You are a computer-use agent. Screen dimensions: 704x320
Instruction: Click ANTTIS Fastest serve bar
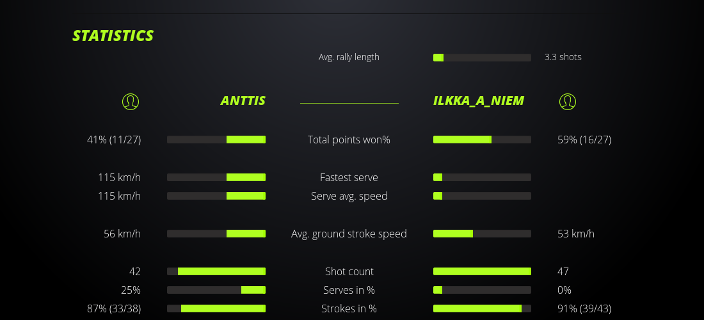pos(216,177)
